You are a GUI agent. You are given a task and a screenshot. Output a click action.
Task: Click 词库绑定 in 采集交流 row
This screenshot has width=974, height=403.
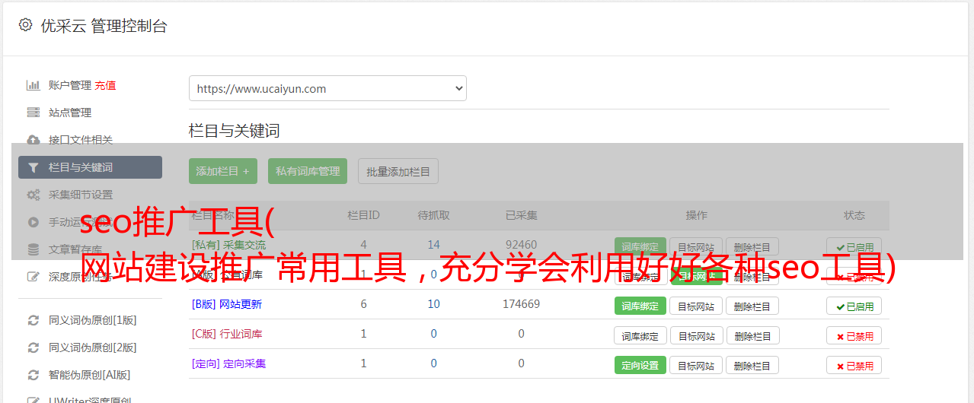(640, 247)
